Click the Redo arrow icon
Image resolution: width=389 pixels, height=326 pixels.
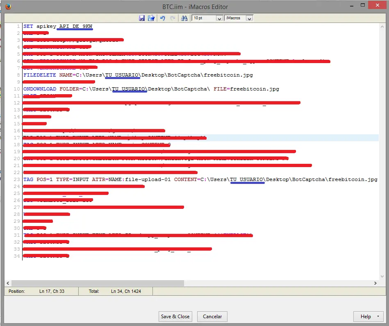pos(173,18)
